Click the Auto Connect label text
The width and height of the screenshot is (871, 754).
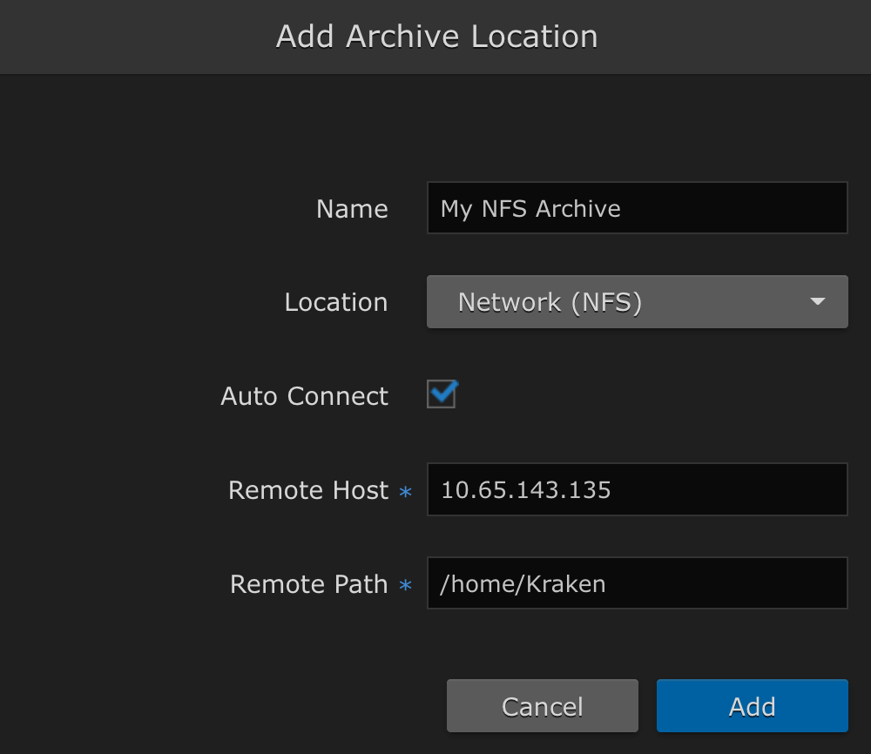click(304, 396)
